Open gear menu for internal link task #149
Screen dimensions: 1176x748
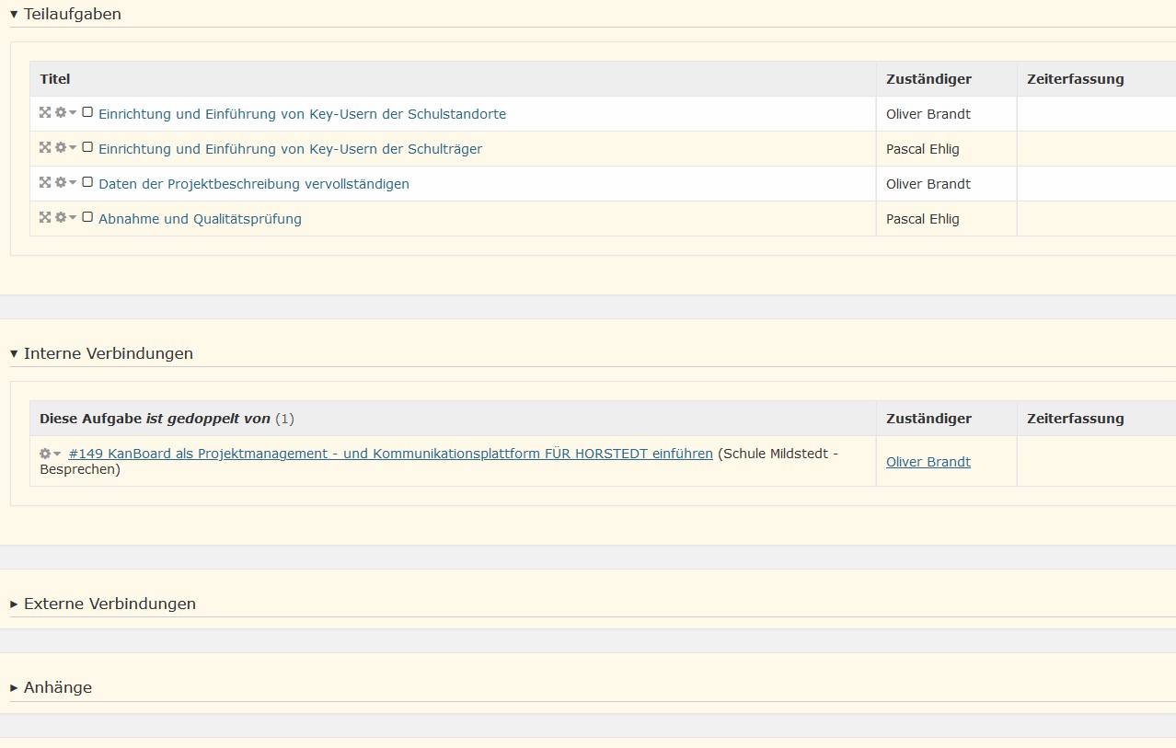pyautogui.click(x=50, y=454)
